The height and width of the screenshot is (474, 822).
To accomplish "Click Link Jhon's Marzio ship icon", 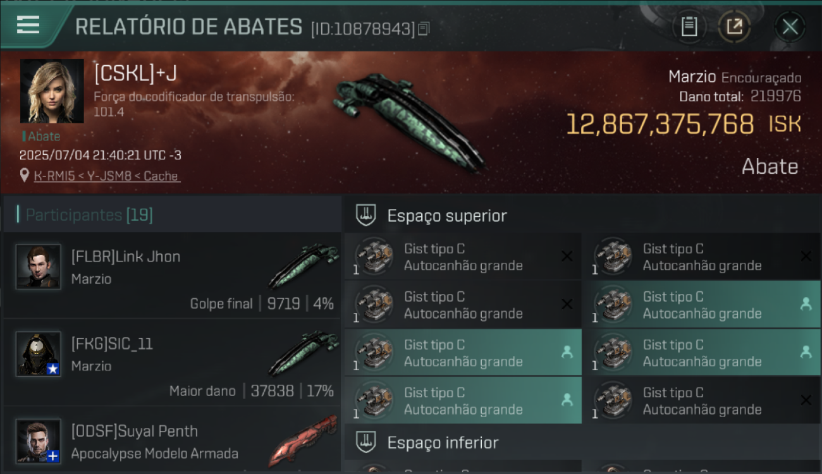I will point(304,265).
